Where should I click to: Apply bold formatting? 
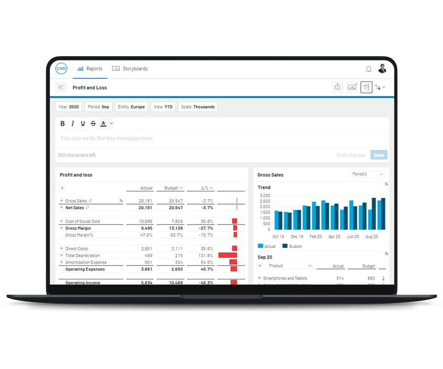coord(63,123)
